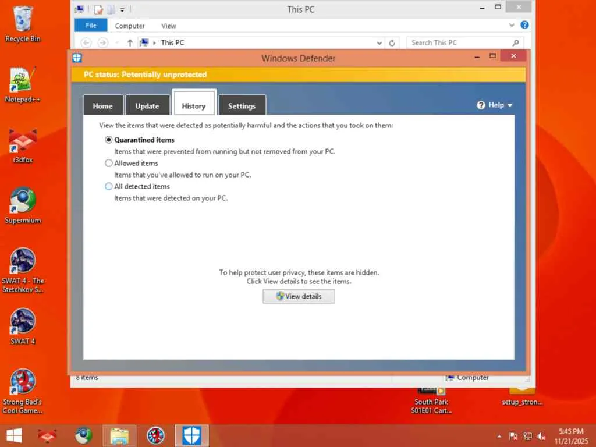Screen dimensions: 596x447
Task: Launch the SWAT 4 desktop shortcut
Action: [23, 326]
